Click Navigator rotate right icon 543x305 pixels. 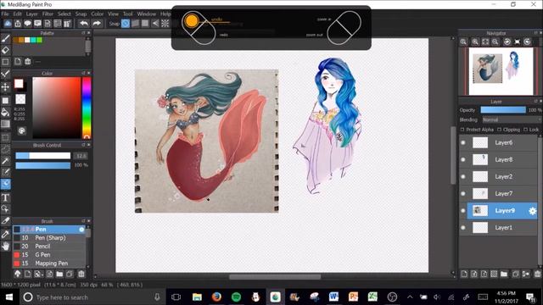pyautogui.click(x=527, y=42)
